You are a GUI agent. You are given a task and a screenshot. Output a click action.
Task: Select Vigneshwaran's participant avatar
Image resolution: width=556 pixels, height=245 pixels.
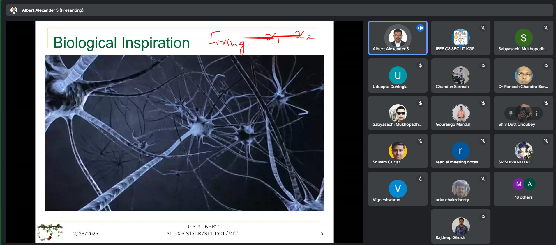[x=398, y=189]
